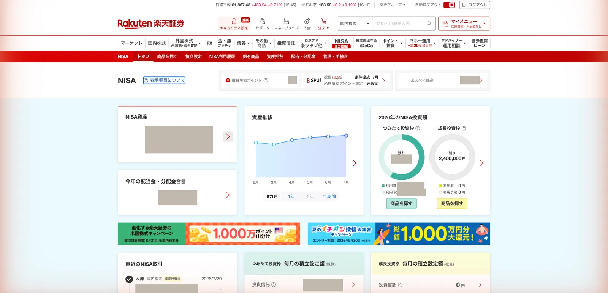Switch to the 積立設定 tab
This screenshot has width=608, height=293.
pos(193,57)
